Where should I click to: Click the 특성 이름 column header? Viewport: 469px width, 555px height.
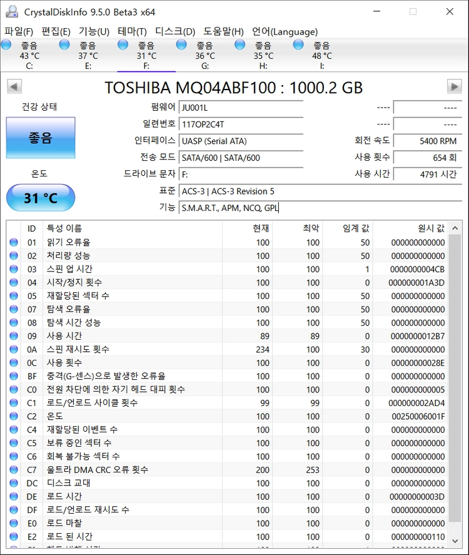pyautogui.click(x=133, y=228)
